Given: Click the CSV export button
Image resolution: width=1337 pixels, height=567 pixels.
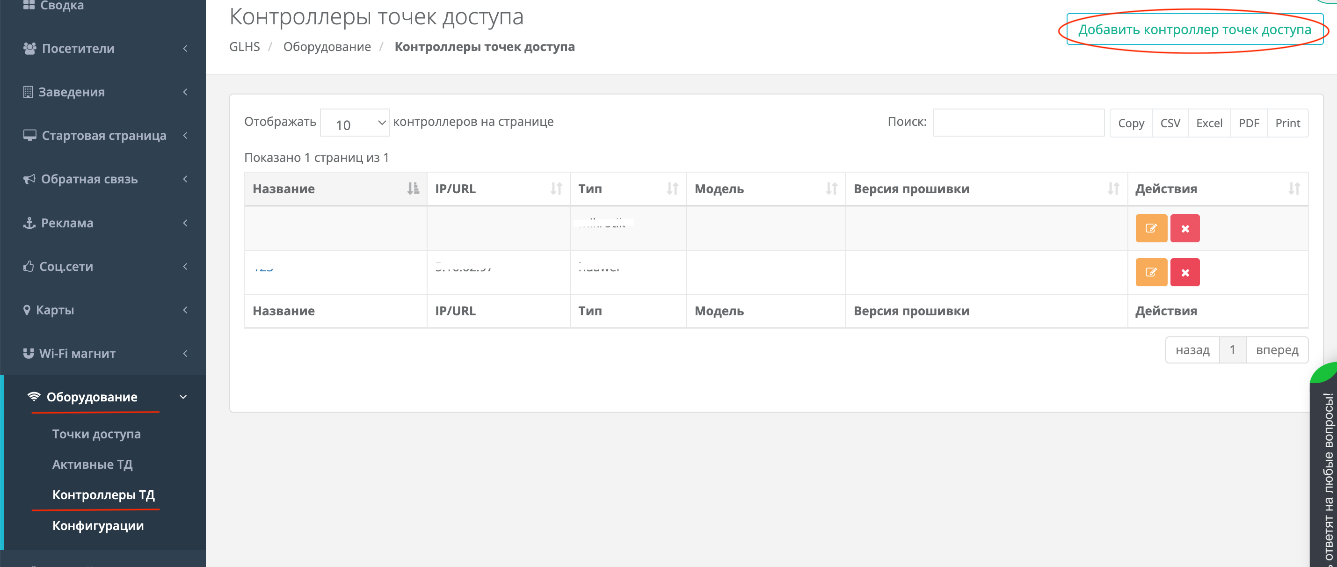Looking at the screenshot, I should [1170, 123].
